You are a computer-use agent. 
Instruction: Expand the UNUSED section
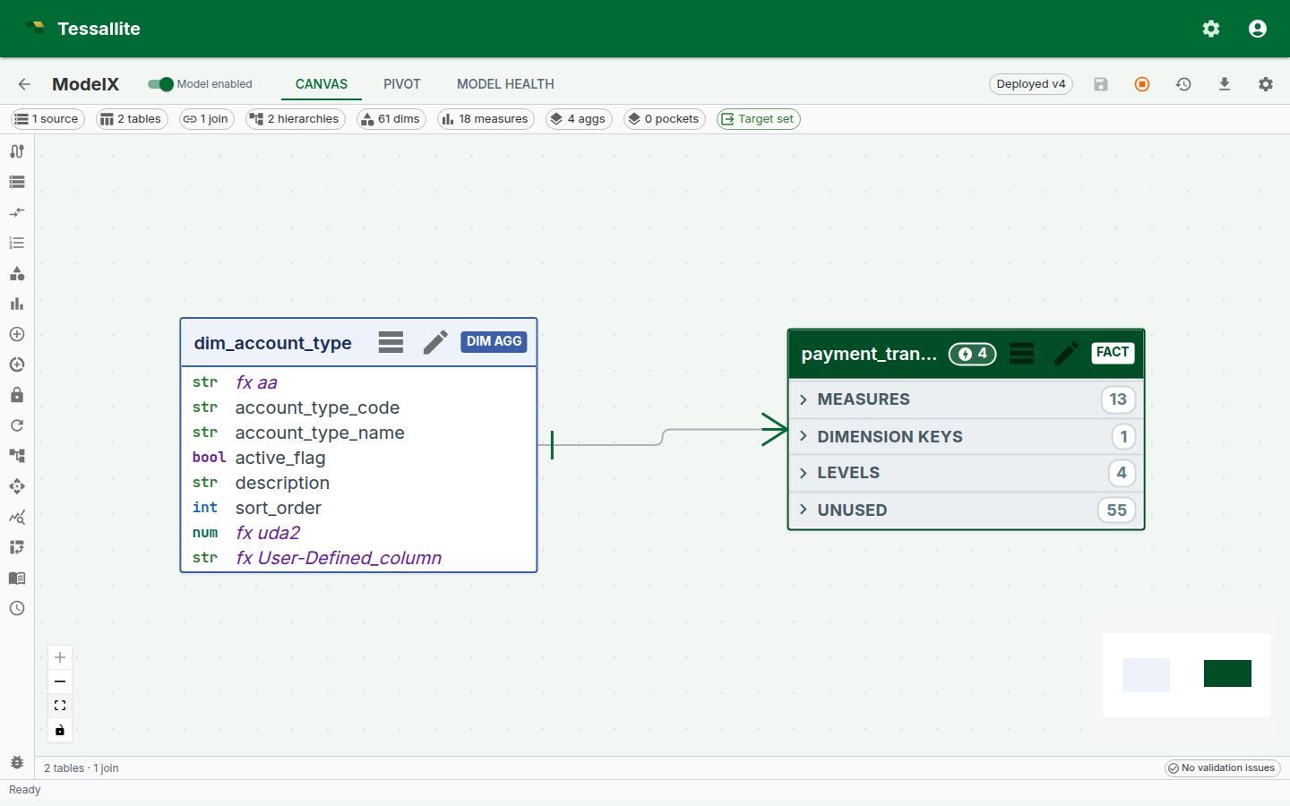[966, 510]
